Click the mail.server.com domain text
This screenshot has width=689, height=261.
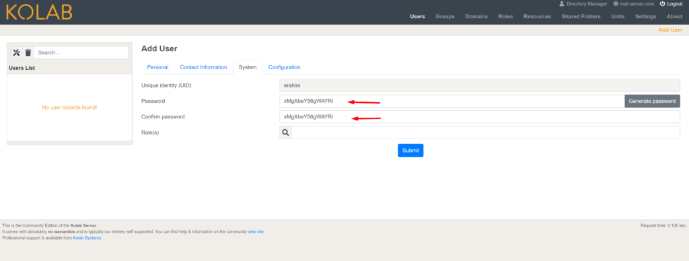pyautogui.click(x=637, y=3)
